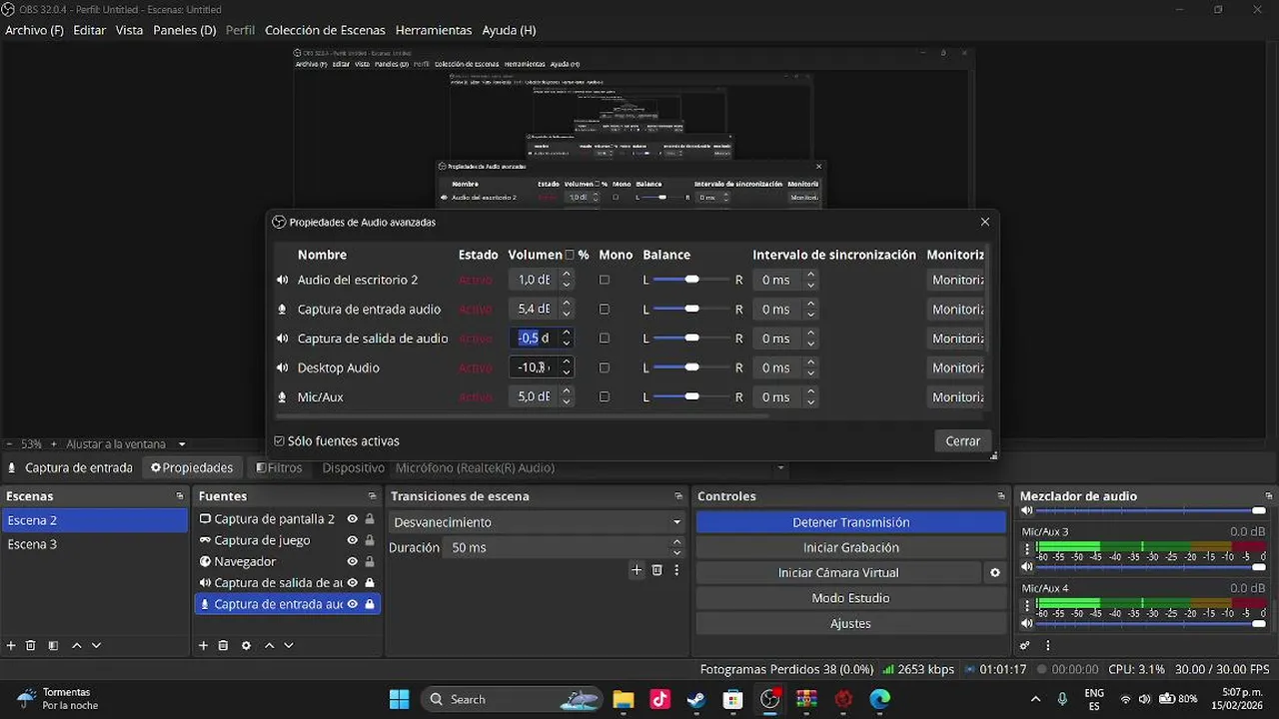This screenshot has height=719, width=1279.
Task: Open Steam from the taskbar
Action: (x=696, y=699)
